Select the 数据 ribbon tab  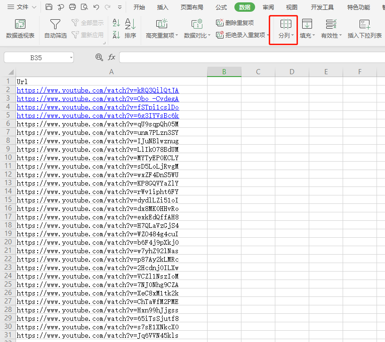pos(245,8)
